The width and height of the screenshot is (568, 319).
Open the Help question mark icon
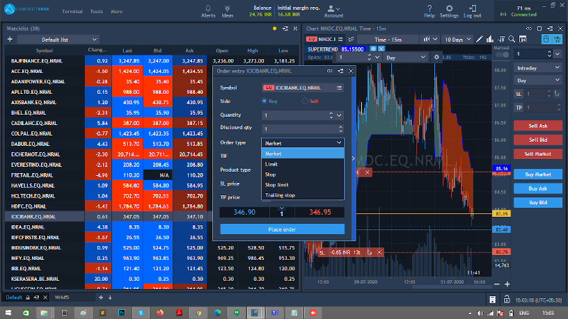(429, 8)
